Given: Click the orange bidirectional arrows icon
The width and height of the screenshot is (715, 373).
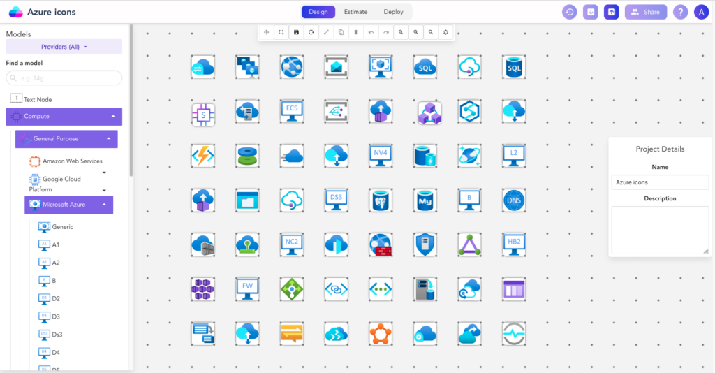Looking at the screenshot, I should click(292, 334).
